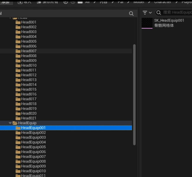Click the folder icon beside Head004
This screenshot has height=177, width=192.
pyautogui.click(x=18, y=37)
